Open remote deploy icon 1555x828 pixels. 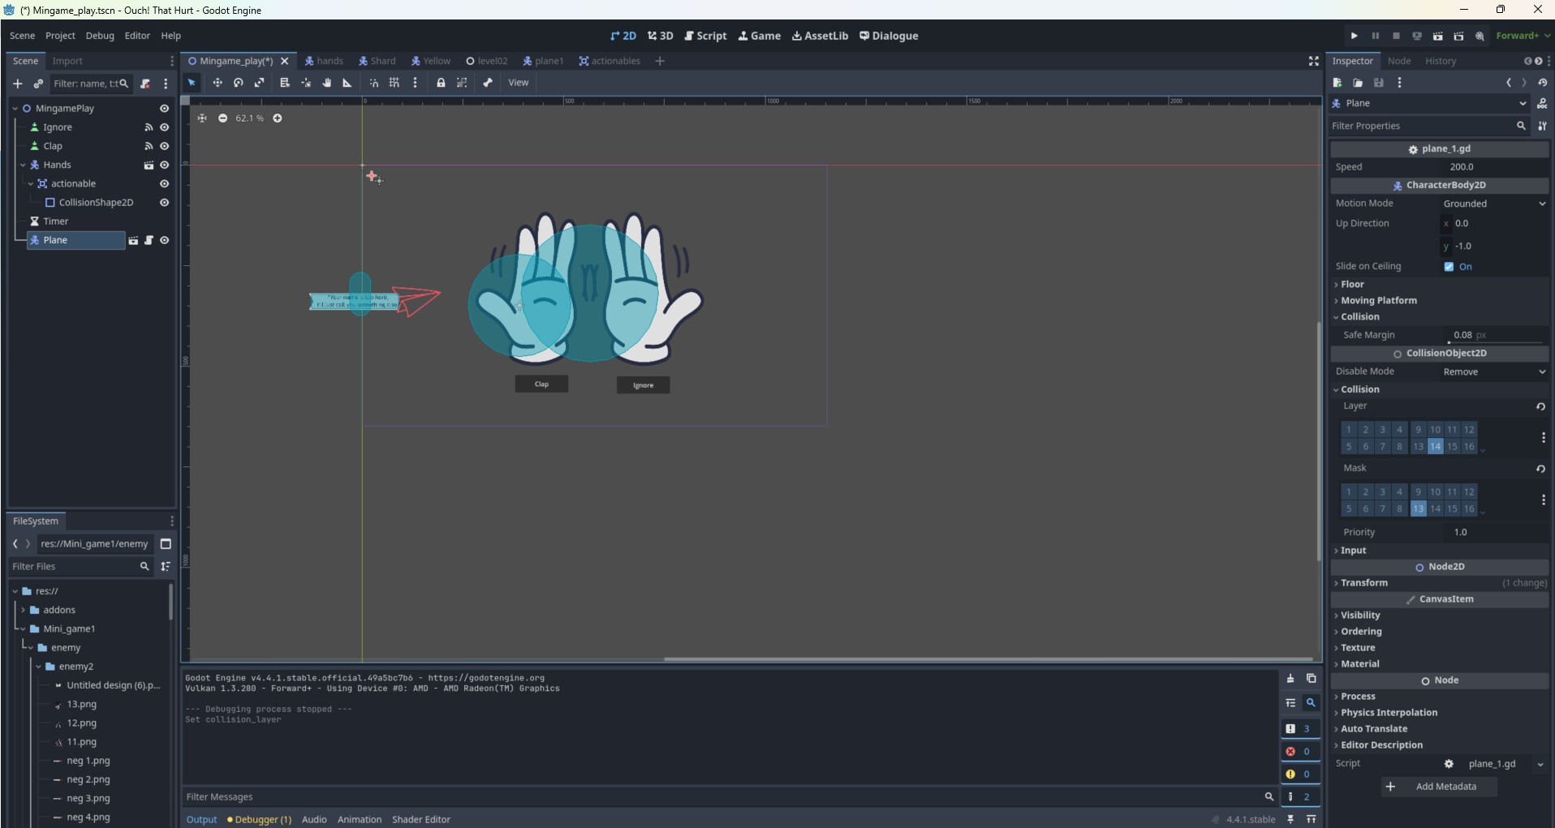pyautogui.click(x=1417, y=36)
